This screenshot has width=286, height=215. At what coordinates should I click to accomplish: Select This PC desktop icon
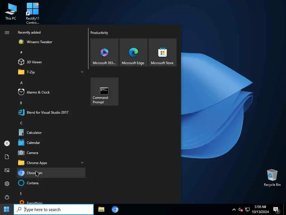pos(11,11)
